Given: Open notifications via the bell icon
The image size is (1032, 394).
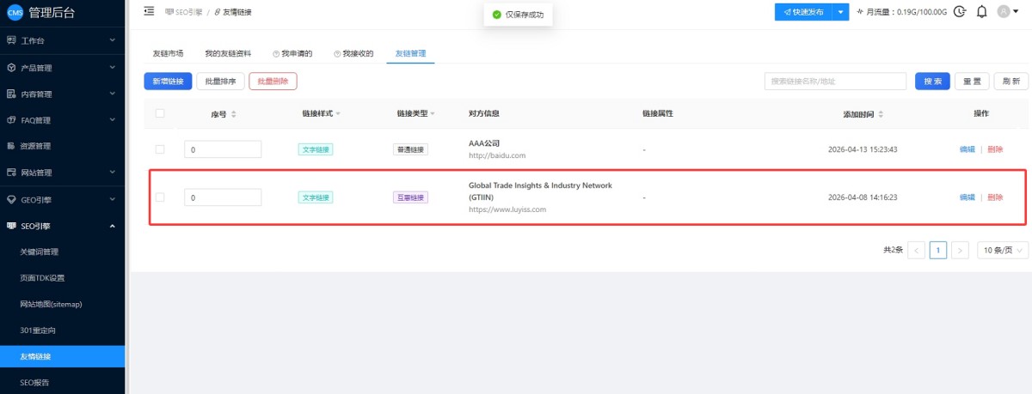Looking at the screenshot, I should (981, 12).
